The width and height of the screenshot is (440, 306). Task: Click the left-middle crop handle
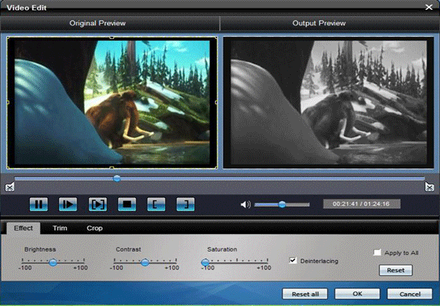point(8,103)
